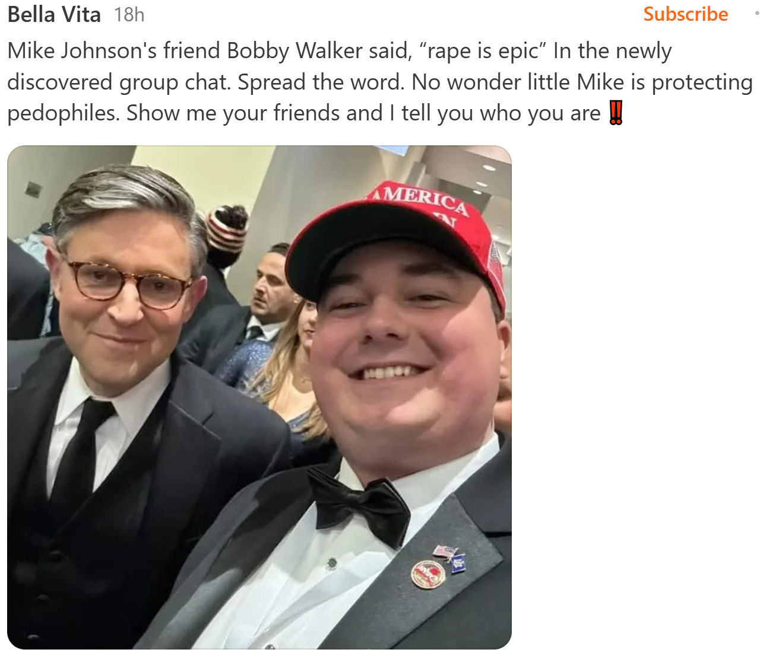Open the attached selfie photo

click(259, 397)
